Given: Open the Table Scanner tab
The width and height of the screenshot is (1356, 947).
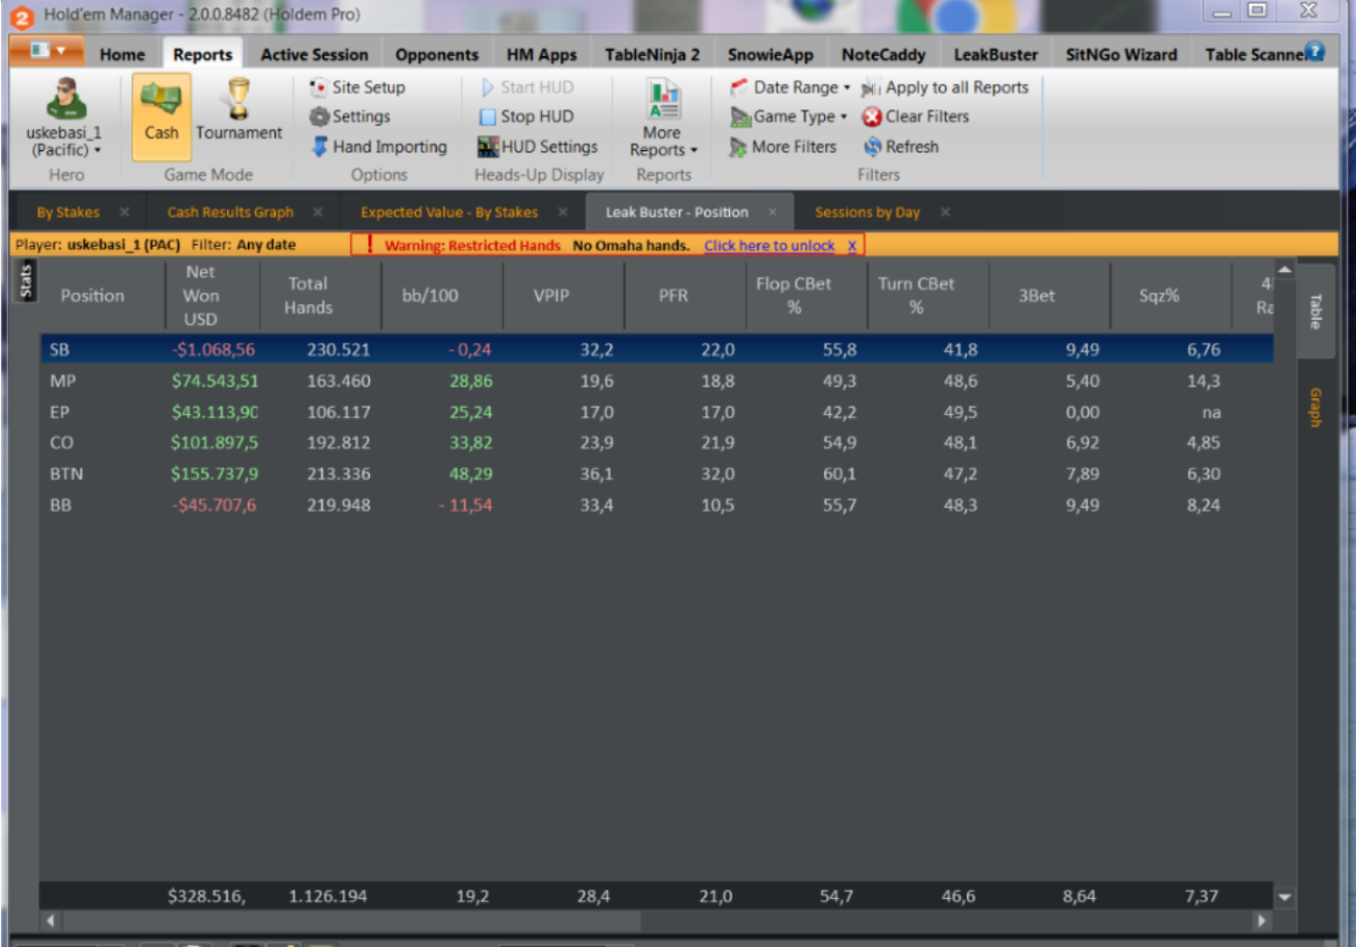Looking at the screenshot, I should point(1254,55).
